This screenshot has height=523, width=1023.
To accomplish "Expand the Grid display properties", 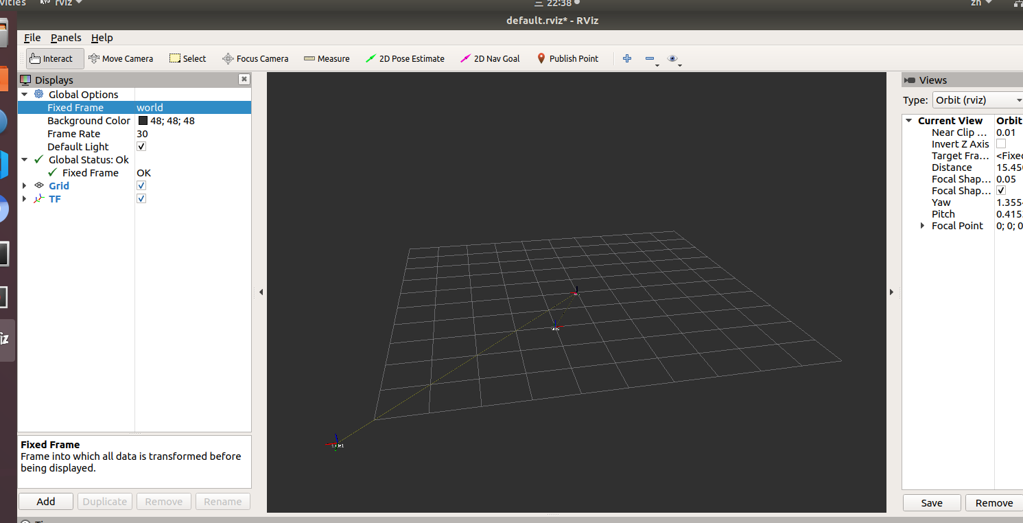I will click(25, 186).
